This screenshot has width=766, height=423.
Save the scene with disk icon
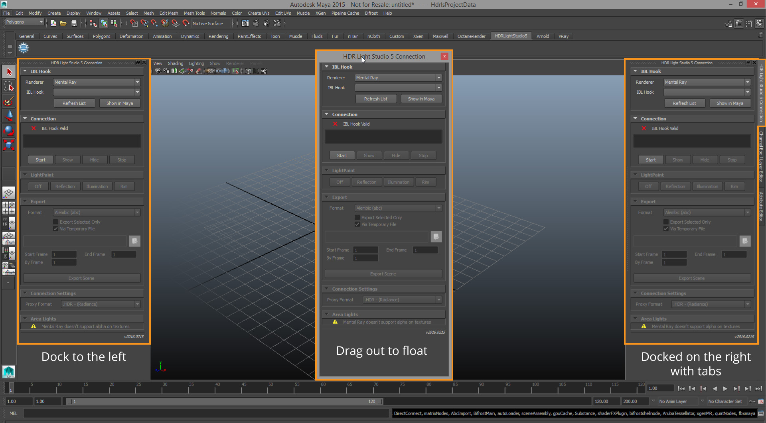74,24
